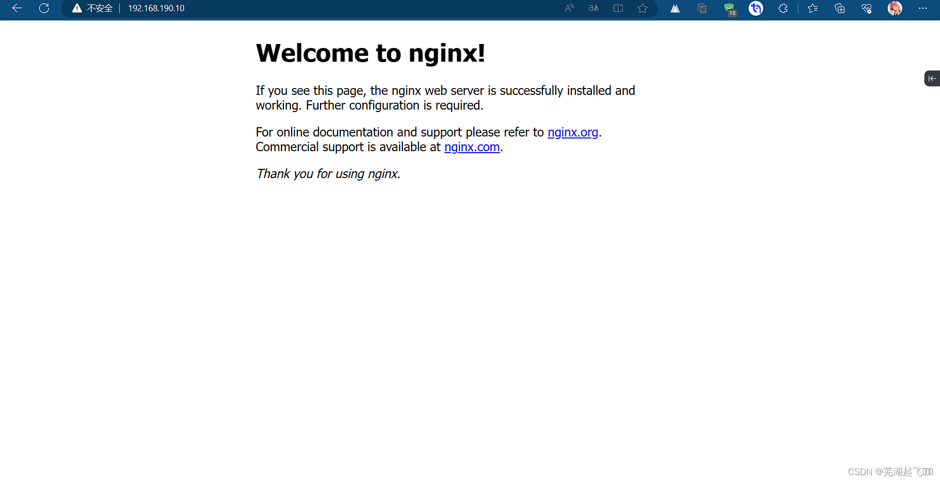Viewport: 940px width, 481px height.
Task: Click the 'Thank you for using nginx.' text
Action: [x=329, y=174]
